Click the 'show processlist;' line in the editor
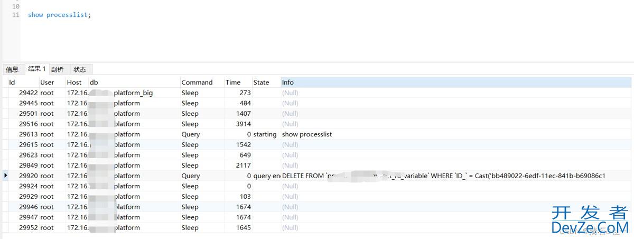 click(x=59, y=15)
